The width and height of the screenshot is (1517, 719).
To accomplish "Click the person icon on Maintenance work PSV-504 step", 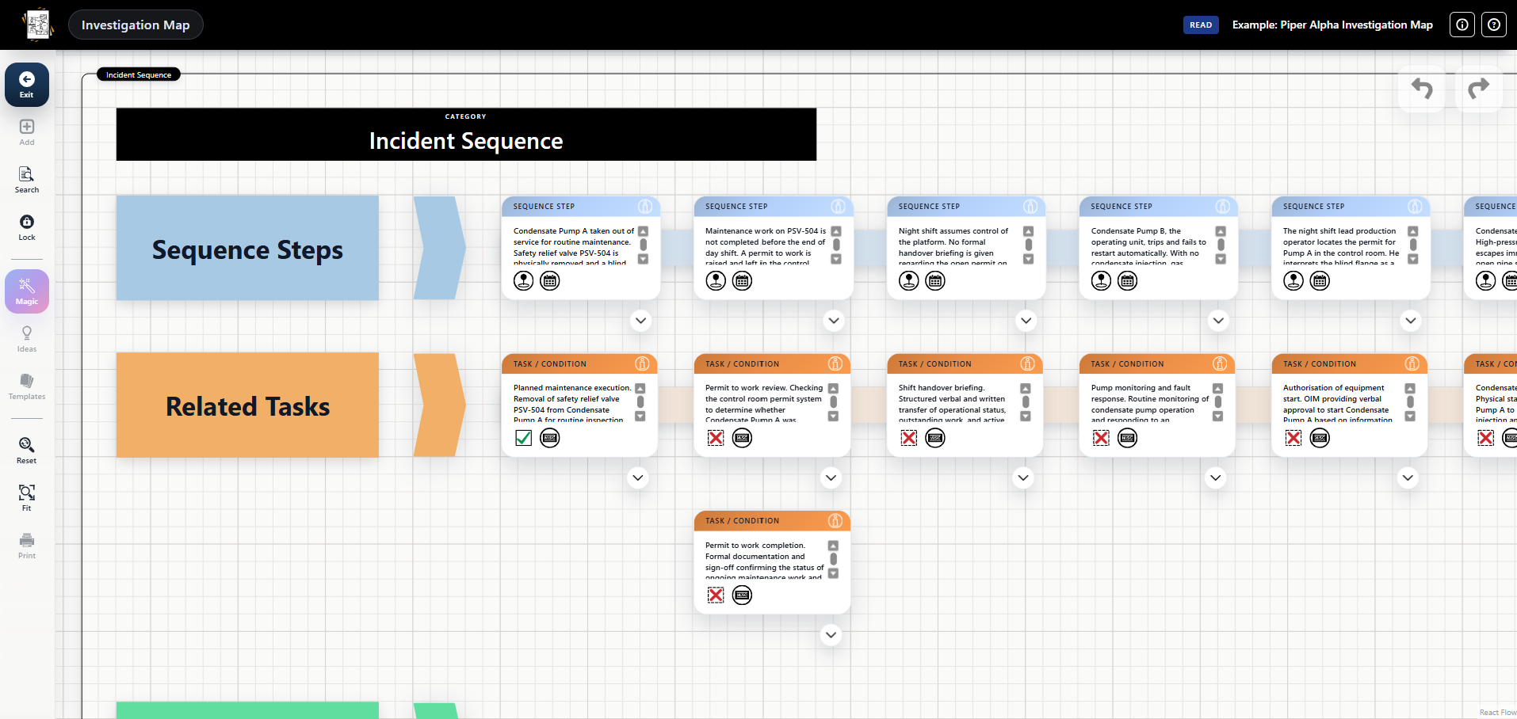I will pyautogui.click(x=716, y=280).
